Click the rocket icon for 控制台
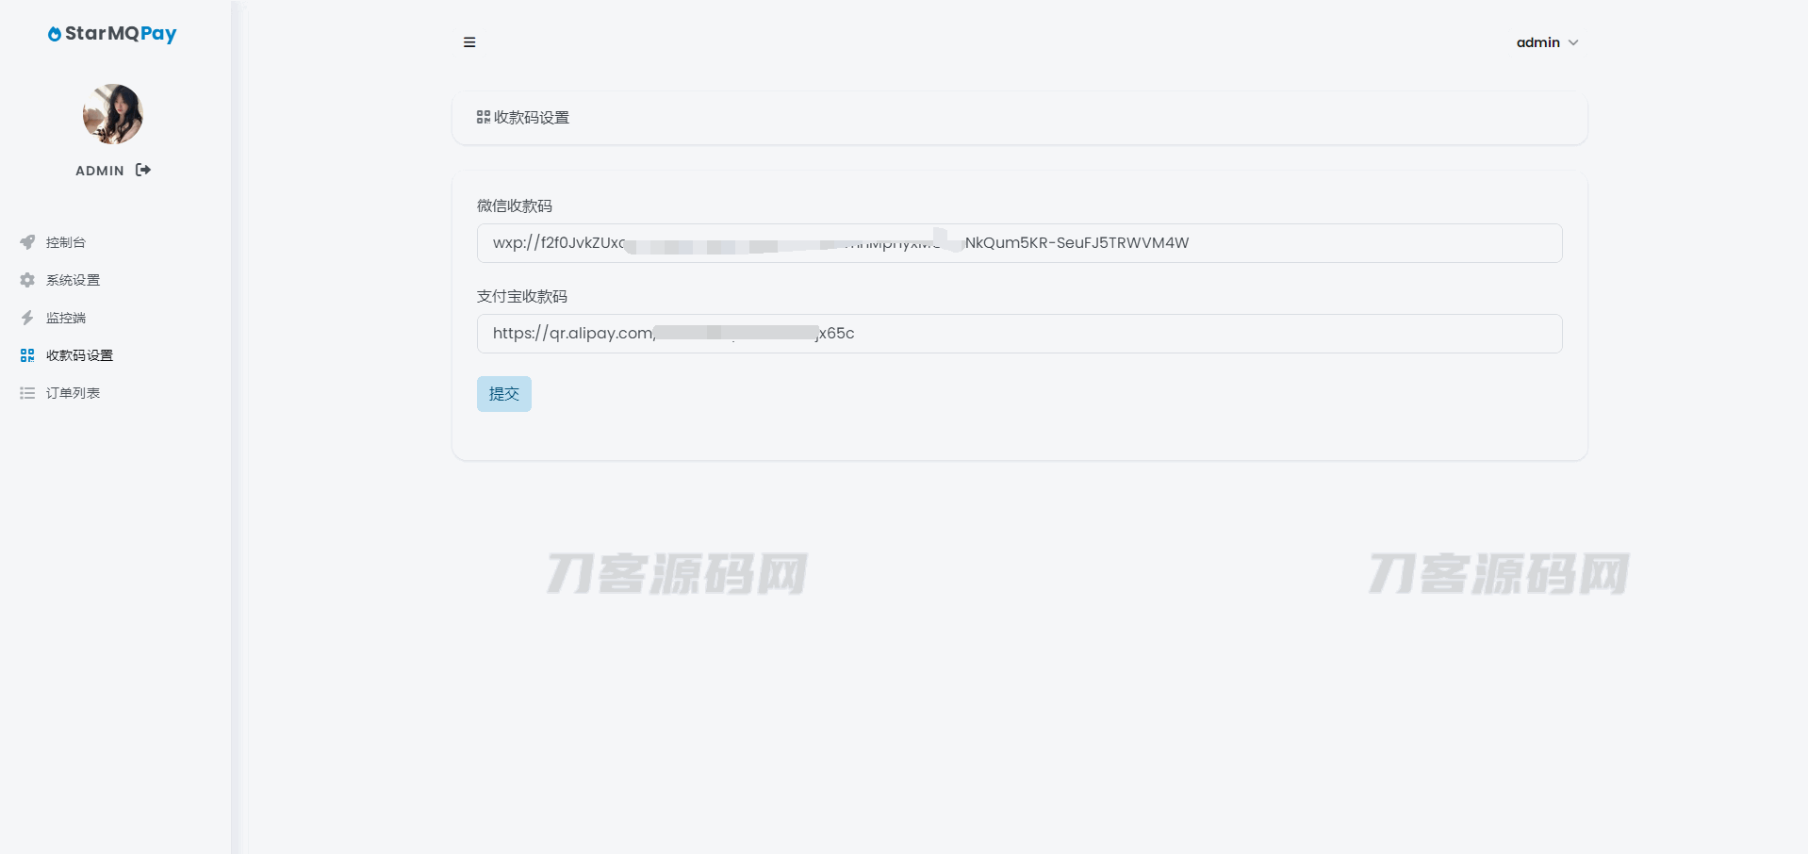This screenshot has width=1808, height=854. point(27,242)
